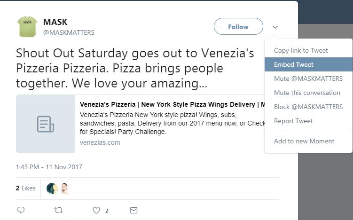Choose Report Tweet
353x220 pixels.
(293, 121)
